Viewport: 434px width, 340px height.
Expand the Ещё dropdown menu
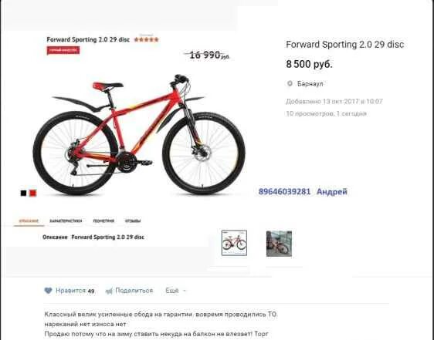tap(176, 291)
